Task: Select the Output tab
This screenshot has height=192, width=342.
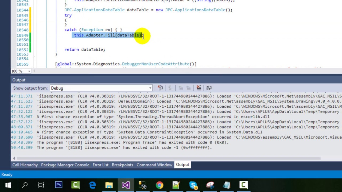Action: pos(182,165)
